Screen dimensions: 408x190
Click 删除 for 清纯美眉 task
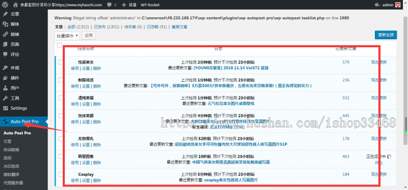click(97, 104)
